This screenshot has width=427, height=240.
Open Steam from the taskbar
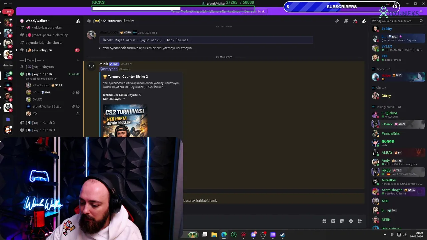click(x=283, y=235)
